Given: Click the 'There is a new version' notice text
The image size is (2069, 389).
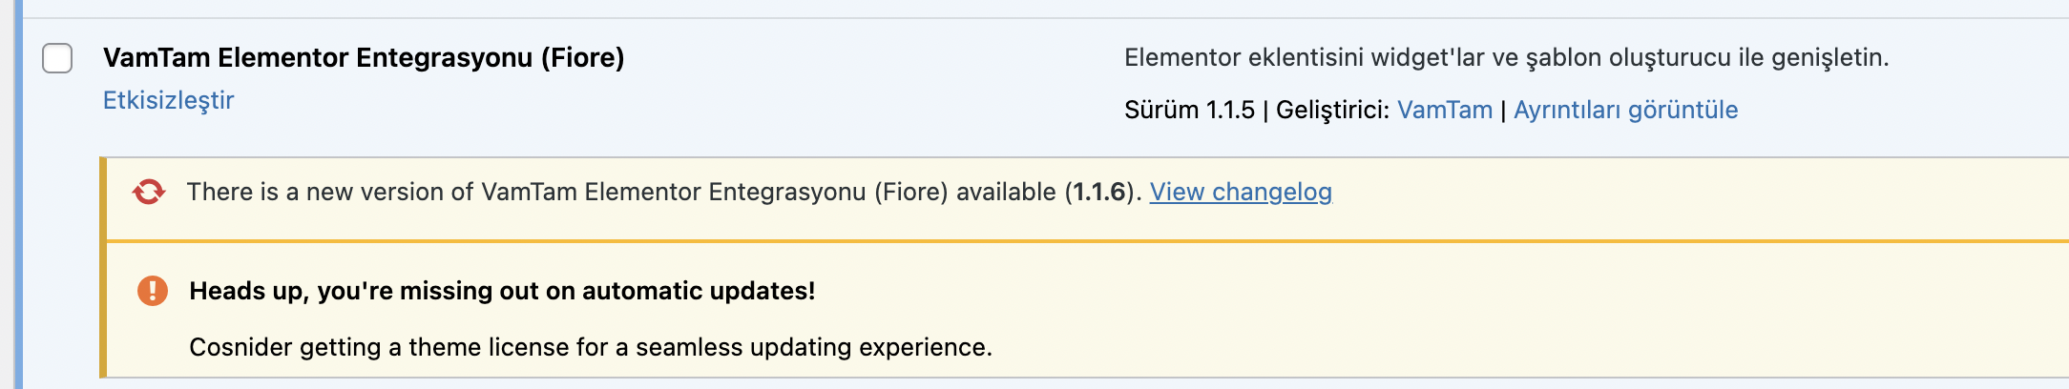Looking at the screenshot, I should coord(663,192).
